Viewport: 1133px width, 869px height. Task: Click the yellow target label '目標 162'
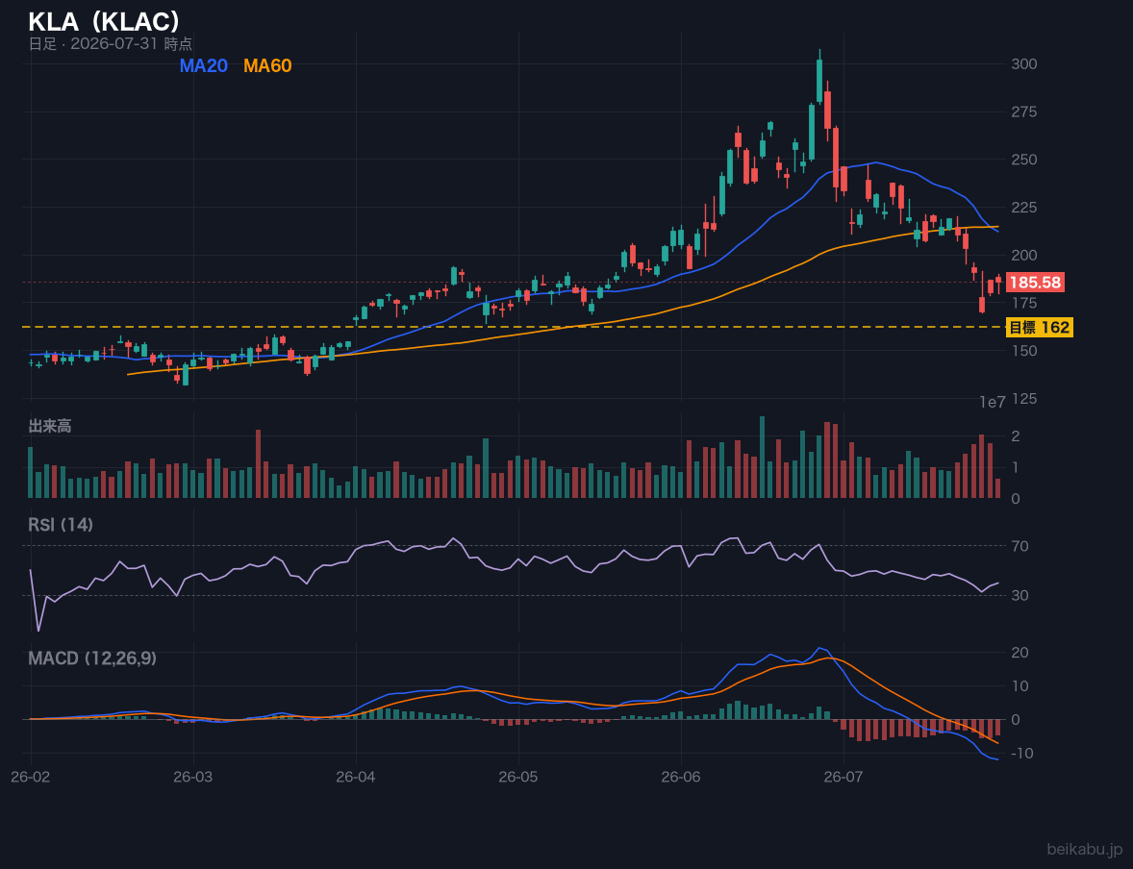(x=1039, y=327)
